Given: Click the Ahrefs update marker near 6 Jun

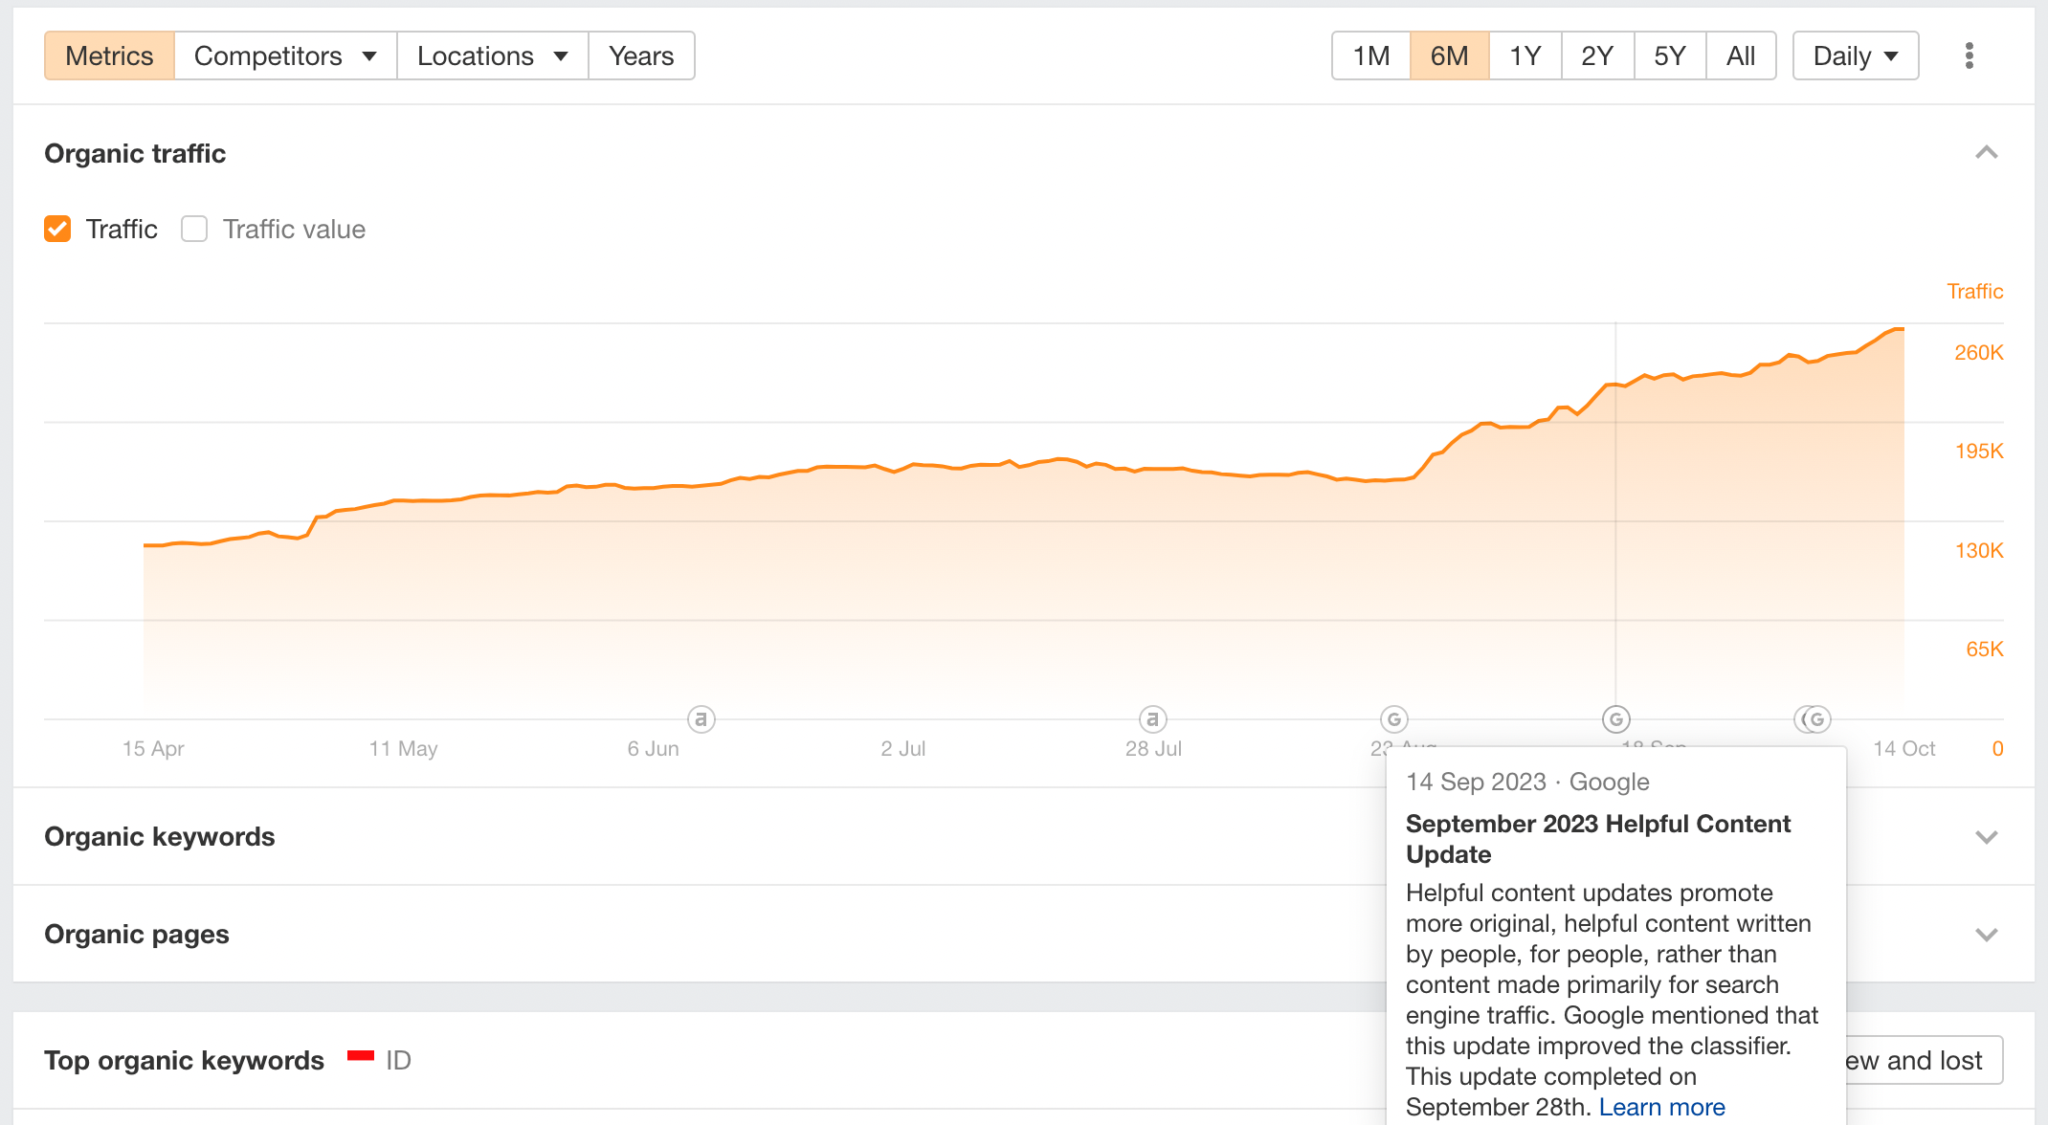Looking at the screenshot, I should pyautogui.click(x=701, y=718).
